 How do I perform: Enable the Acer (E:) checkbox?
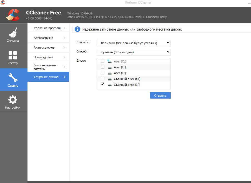(x=103, y=67)
